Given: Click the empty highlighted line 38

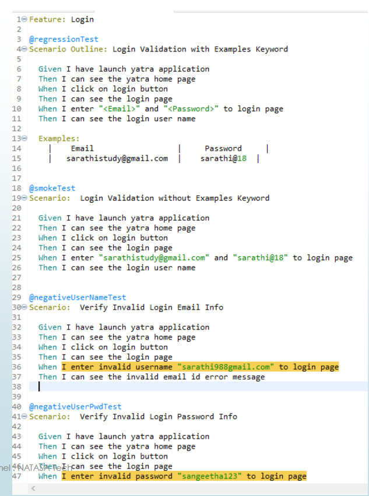Looking at the screenshot, I should tap(198, 387).
